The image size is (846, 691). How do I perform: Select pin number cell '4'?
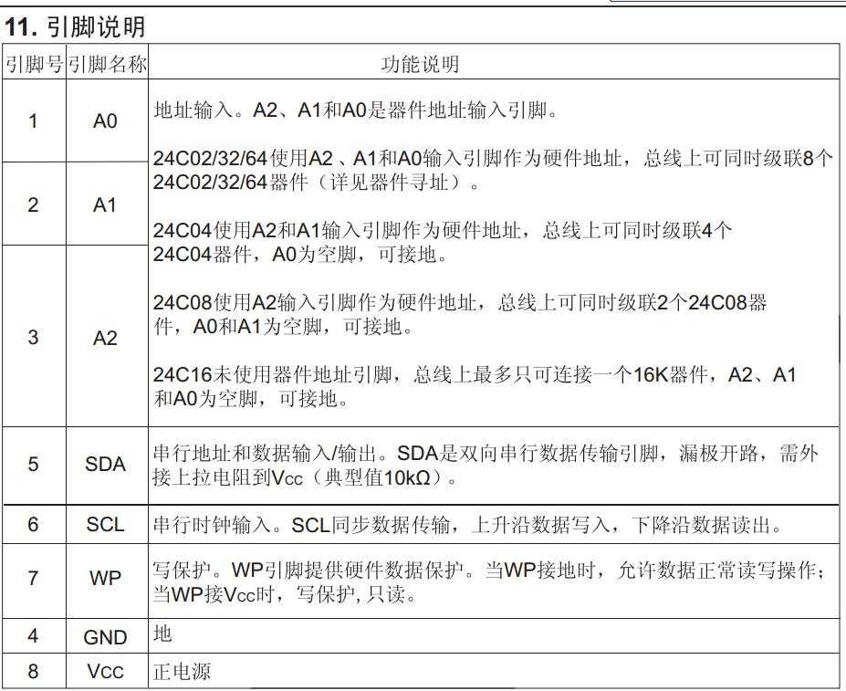click(34, 636)
